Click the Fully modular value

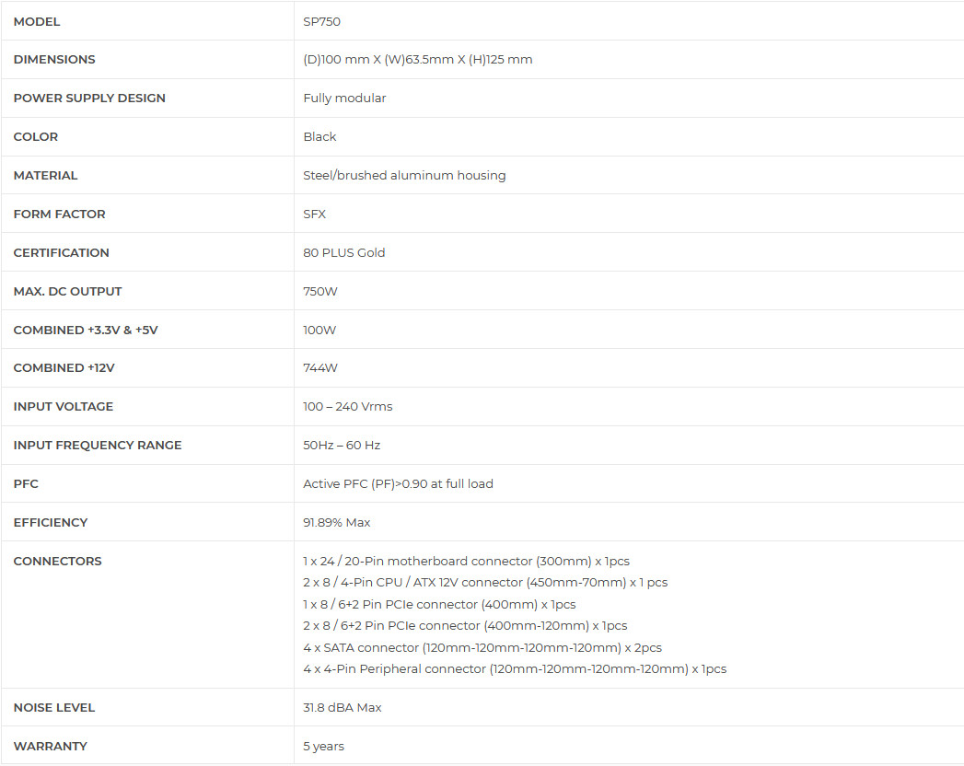344,99
